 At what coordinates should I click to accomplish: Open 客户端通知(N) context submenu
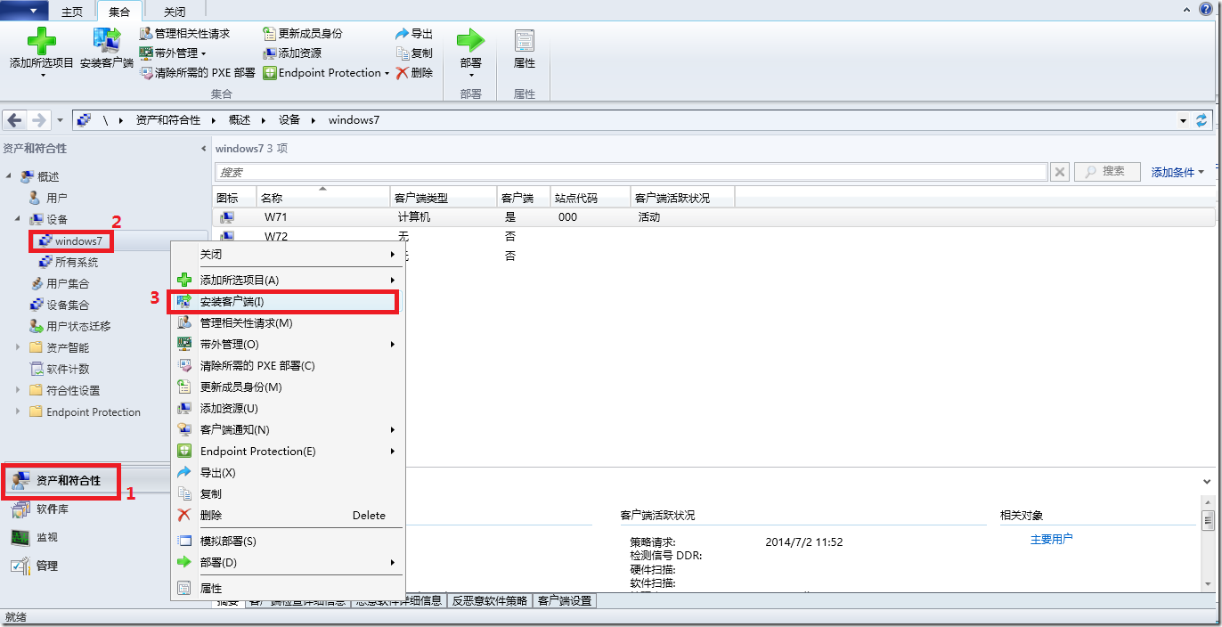point(286,429)
